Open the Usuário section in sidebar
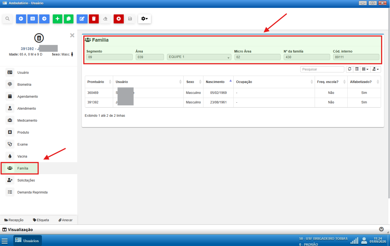 (x=39, y=73)
